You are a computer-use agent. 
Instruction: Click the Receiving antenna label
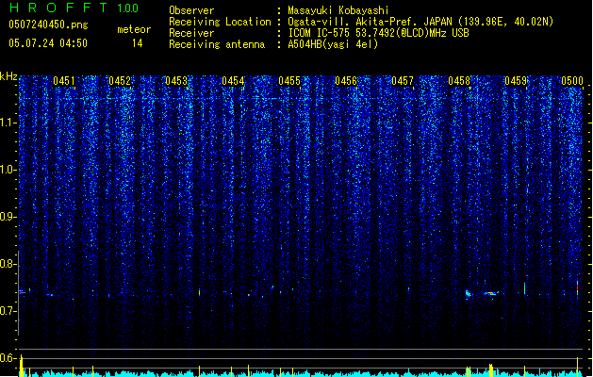217,44
